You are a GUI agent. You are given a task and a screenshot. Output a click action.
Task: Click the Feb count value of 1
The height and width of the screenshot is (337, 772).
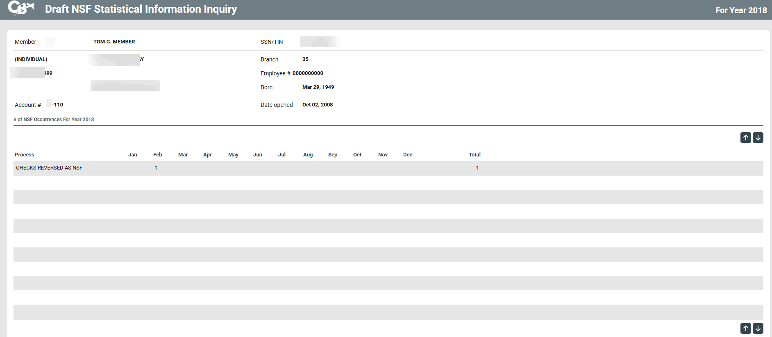pyautogui.click(x=156, y=168)
